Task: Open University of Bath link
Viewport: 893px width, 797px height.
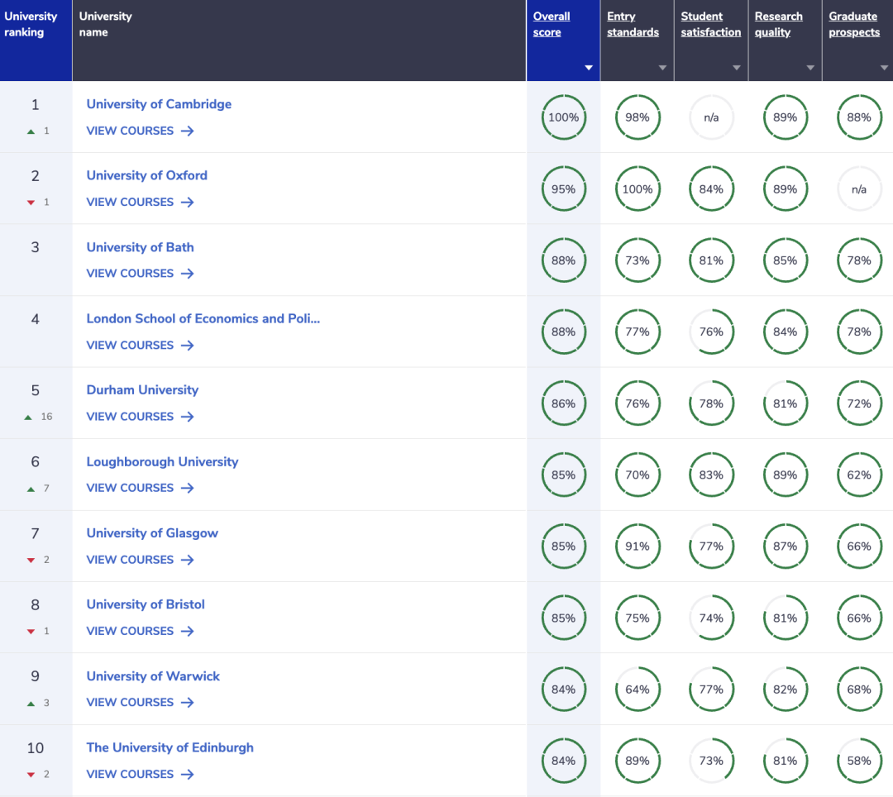Action: click(141, 247)
